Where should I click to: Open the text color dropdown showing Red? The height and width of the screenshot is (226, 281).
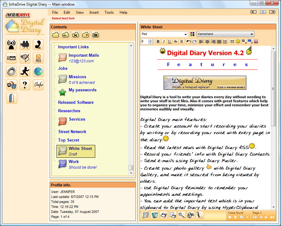(164, 34)
